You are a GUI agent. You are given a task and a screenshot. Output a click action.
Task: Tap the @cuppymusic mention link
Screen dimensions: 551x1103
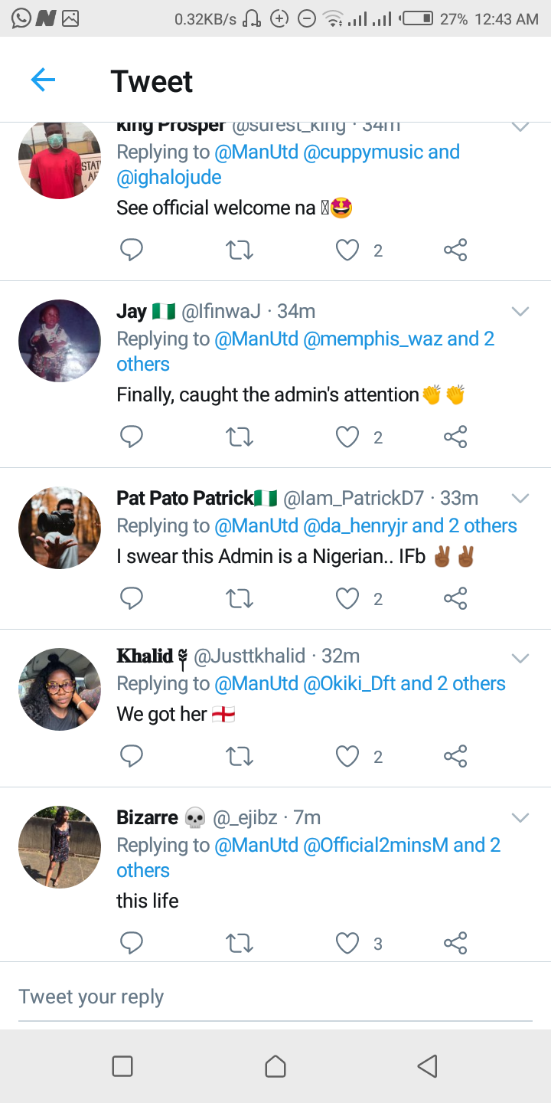click(363, 152)
